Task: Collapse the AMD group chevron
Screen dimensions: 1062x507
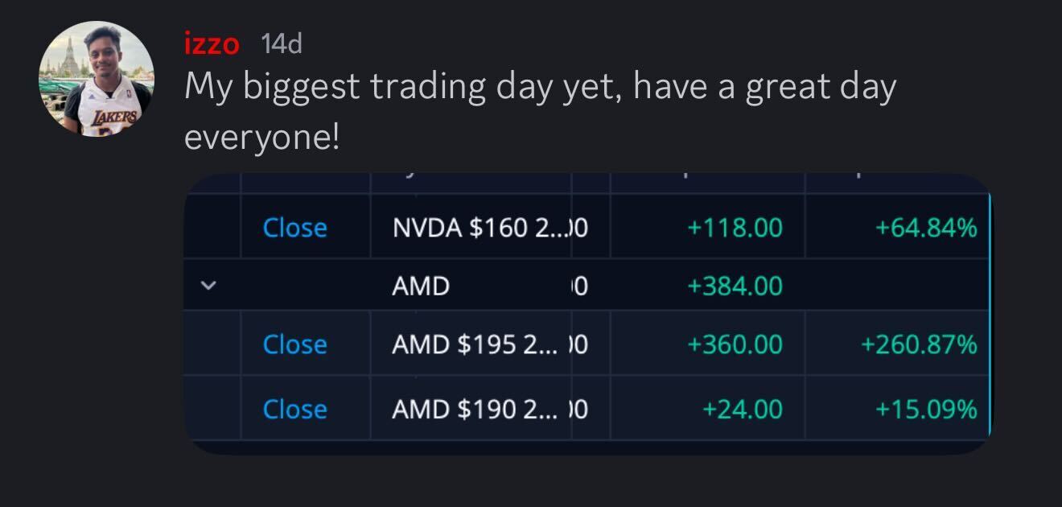Action: tap(208, 286)
